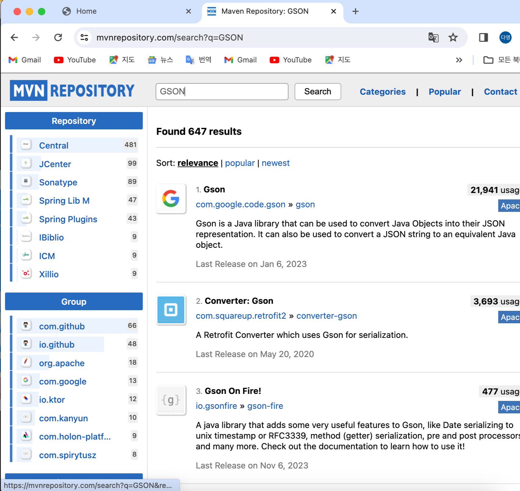Click the com.github group icon

coord(26,325)
